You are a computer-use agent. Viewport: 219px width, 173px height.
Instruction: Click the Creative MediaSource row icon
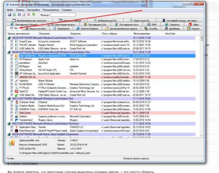pos(16,106)
